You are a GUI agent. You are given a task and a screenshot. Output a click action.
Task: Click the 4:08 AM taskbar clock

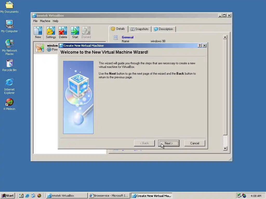coord(256,196)
